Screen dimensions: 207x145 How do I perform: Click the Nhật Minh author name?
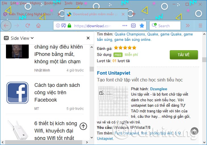[x=42, y=70]
